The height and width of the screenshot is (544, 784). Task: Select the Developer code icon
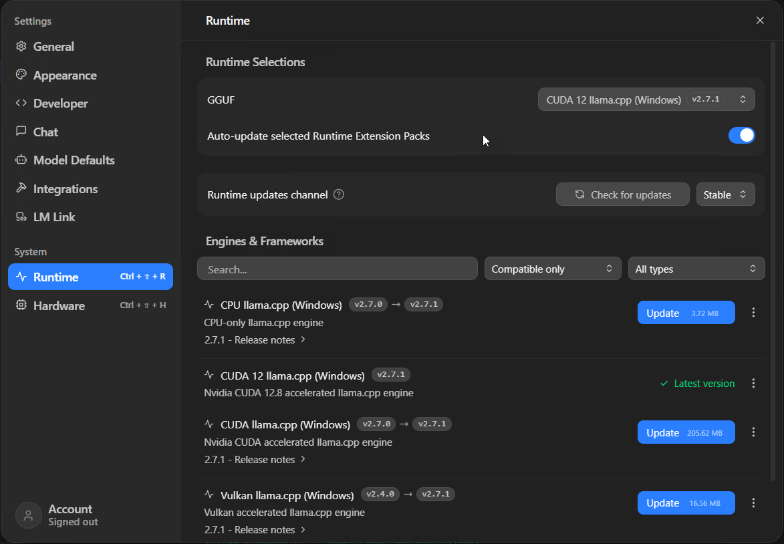21,103
